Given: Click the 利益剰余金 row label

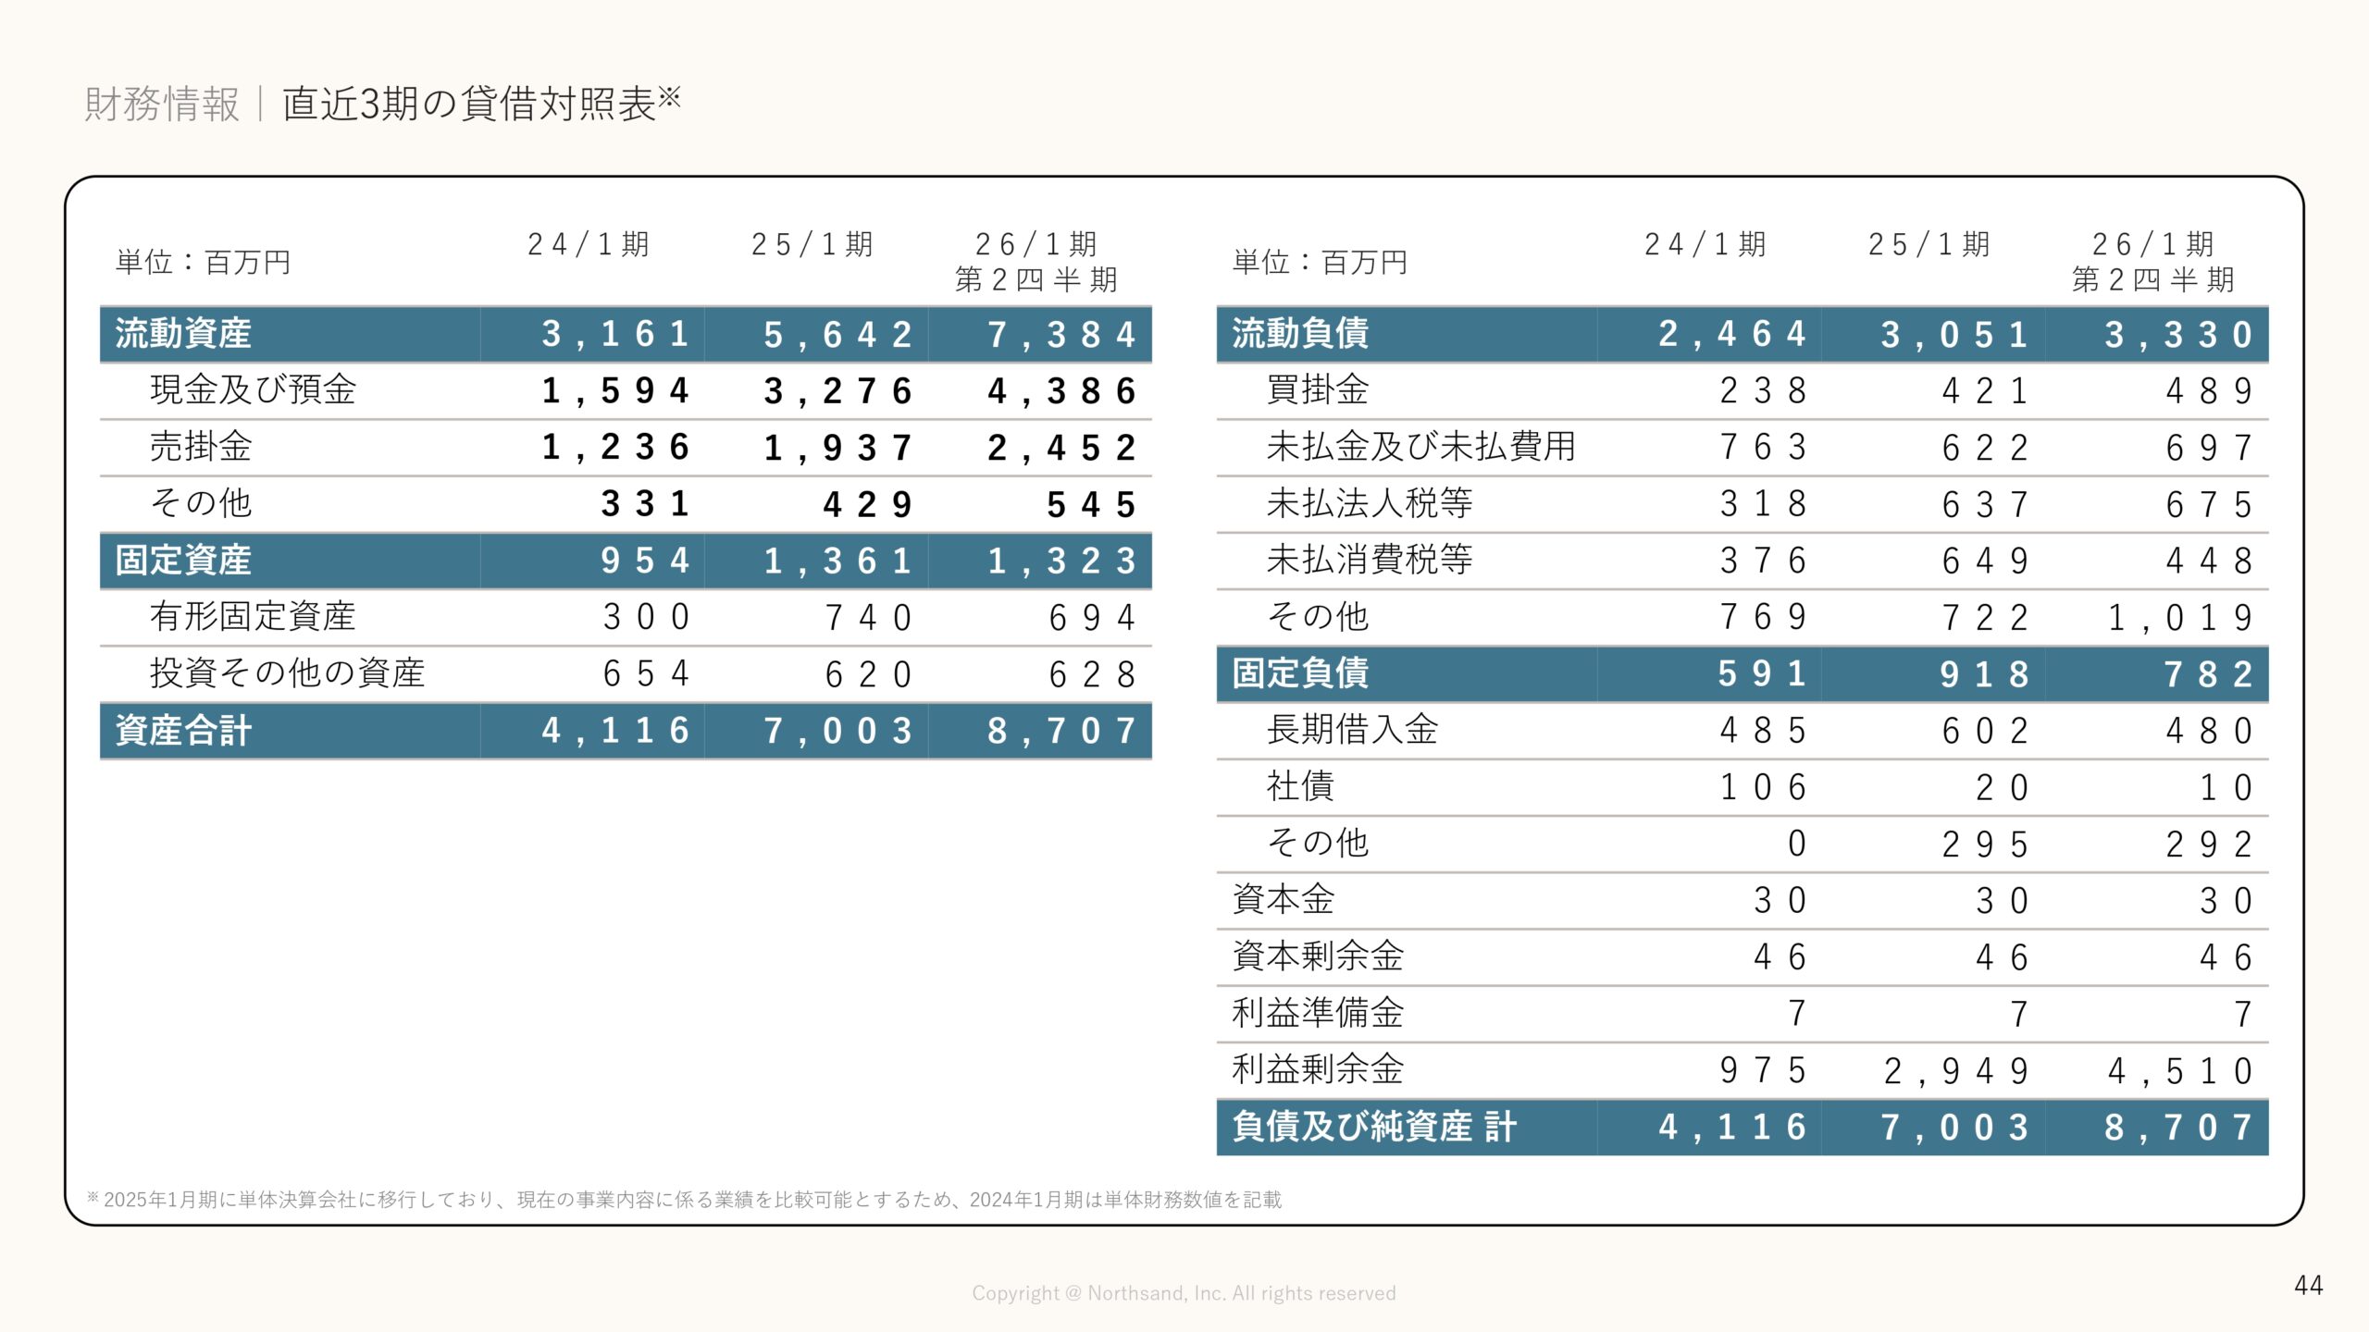Looking at the screenshot, I should [1318, 1069].
